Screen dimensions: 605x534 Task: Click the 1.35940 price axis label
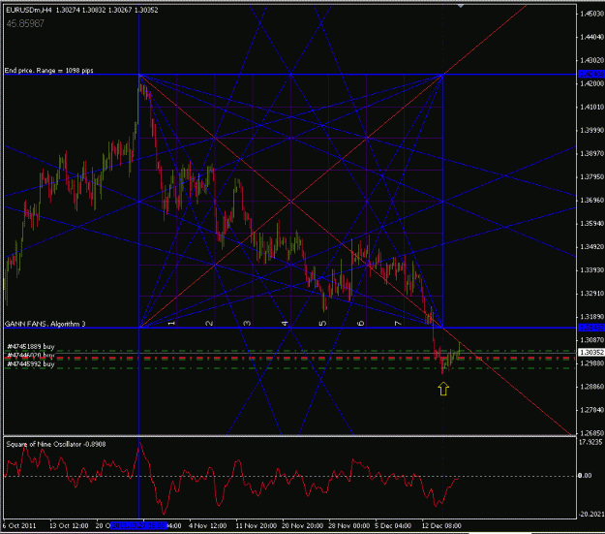coord(591,223)
